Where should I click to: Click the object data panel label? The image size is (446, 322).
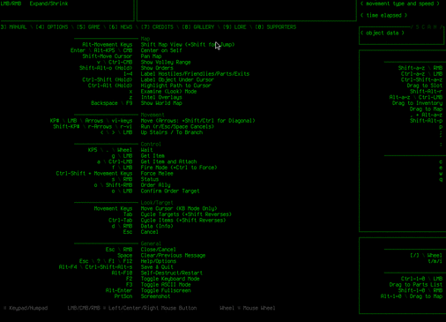pos(383,33)
